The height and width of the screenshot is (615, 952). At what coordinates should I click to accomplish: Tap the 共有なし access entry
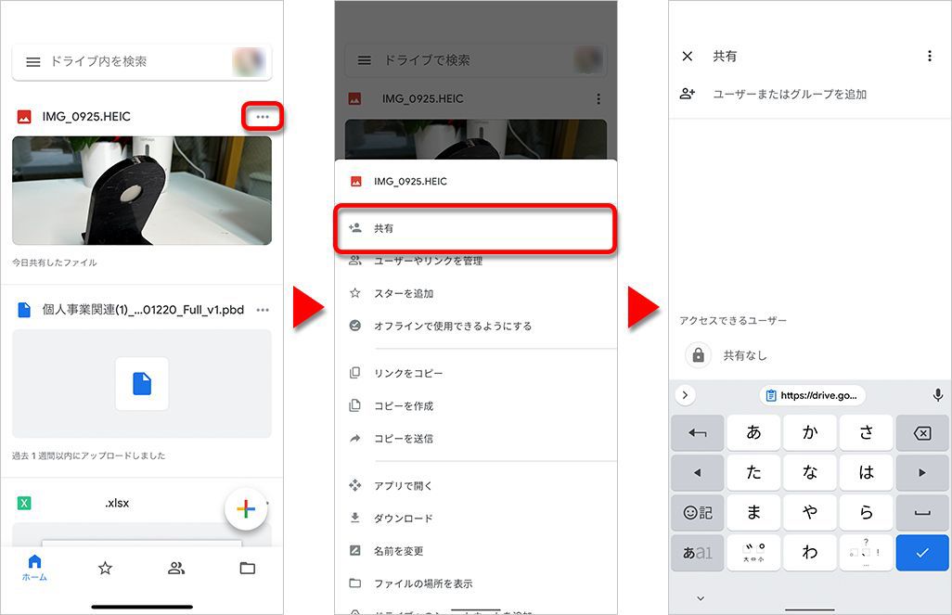coord(745,356)
